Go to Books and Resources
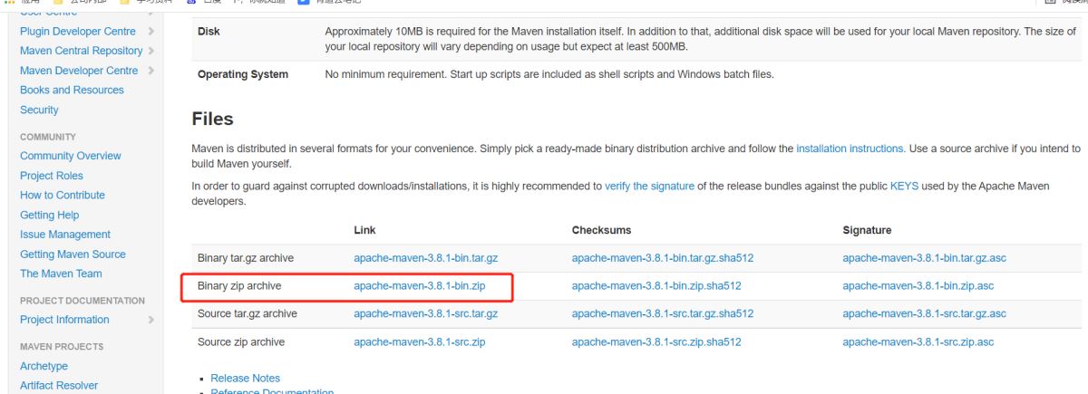This screenshot has height=394, width=1088. click(72, 91)
